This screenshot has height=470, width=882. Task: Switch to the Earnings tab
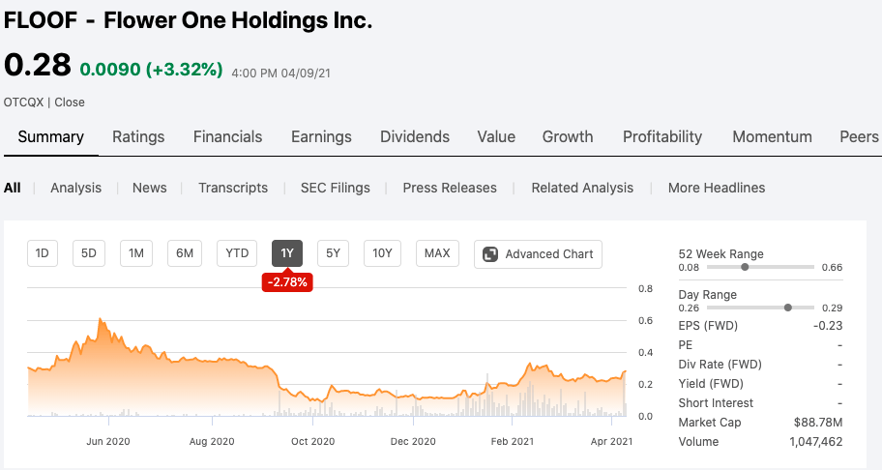[x=321, y=136]
